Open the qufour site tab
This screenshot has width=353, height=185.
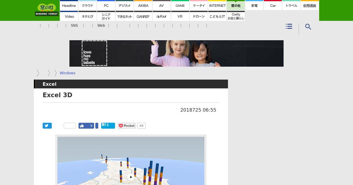pos(161,16)
